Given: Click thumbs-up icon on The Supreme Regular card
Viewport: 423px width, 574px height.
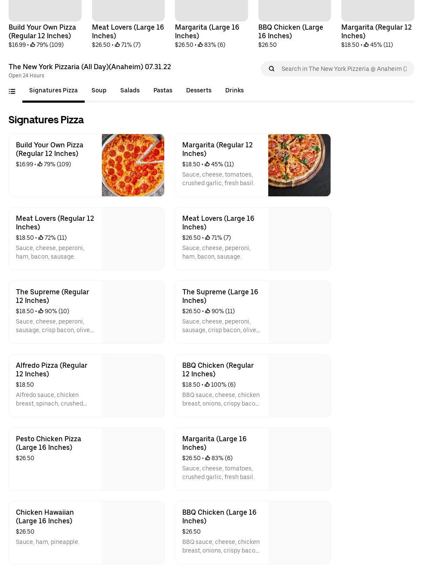Looking at the screenshot, I should 41,311.
